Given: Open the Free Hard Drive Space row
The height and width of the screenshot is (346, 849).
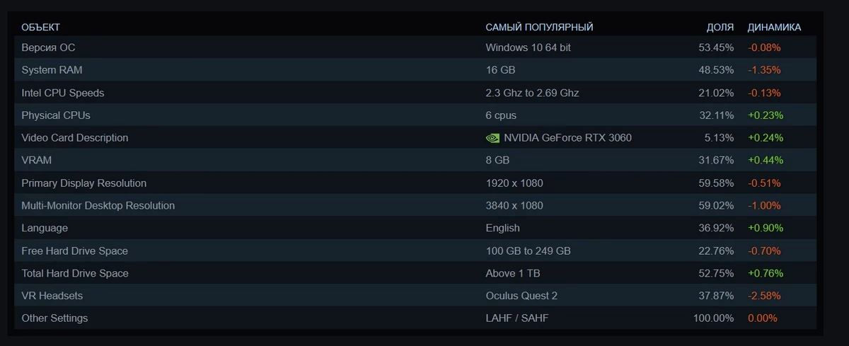Looking at the screenshot, I should (x=415, y=250).
